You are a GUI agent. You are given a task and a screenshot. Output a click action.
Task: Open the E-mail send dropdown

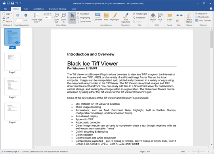(x=169, y=17)
